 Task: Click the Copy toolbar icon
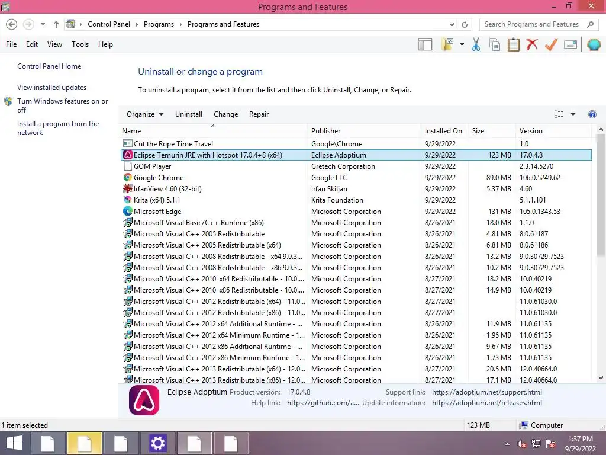[x=495, y=44]
